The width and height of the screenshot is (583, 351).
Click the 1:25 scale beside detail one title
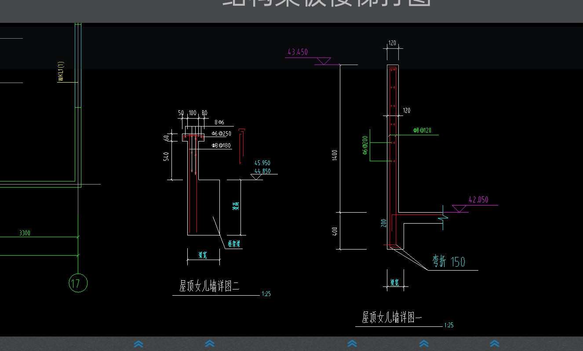pos(449,326)
